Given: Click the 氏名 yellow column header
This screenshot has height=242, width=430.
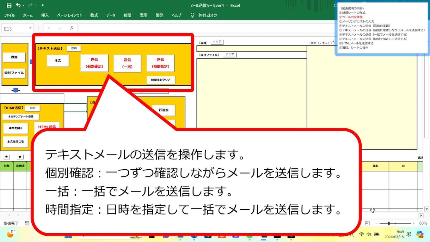Looking at the screenshot, I should click(376, 166).
